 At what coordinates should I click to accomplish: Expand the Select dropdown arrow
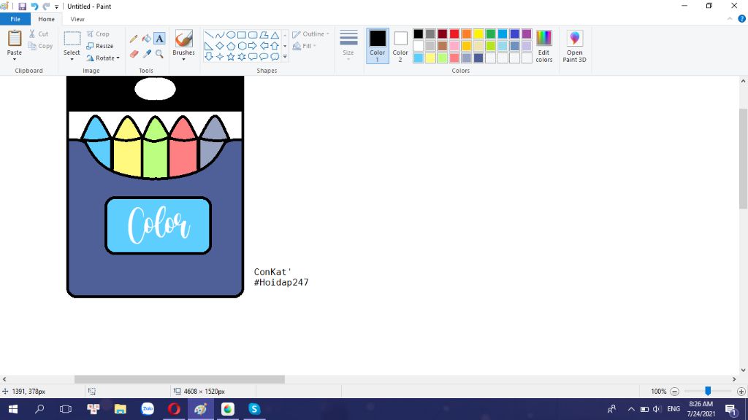coord(72,59)
